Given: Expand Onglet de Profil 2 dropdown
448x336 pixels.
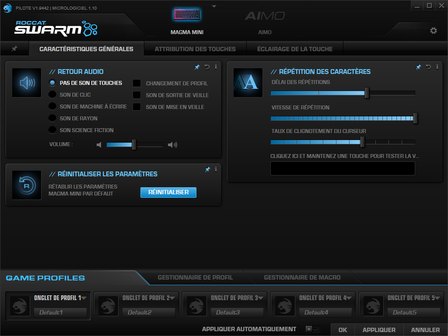Looking at the screenshot, I should coord(172,298).
